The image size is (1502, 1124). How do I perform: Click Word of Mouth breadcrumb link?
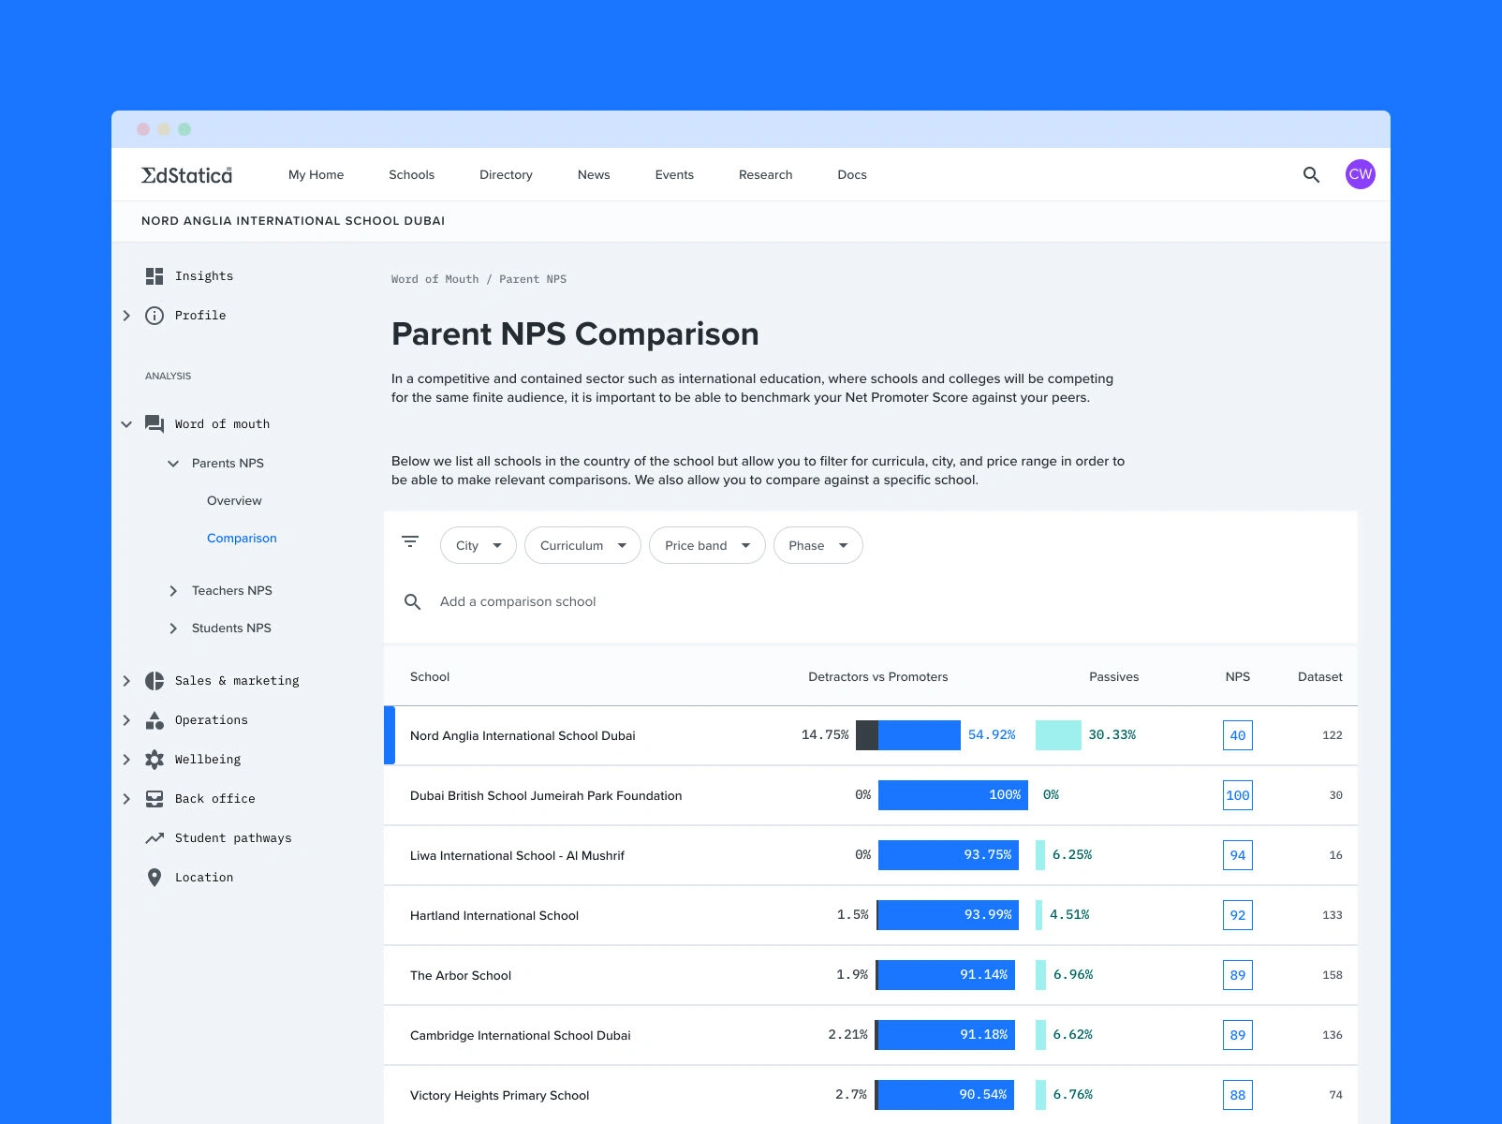point(434,279)
